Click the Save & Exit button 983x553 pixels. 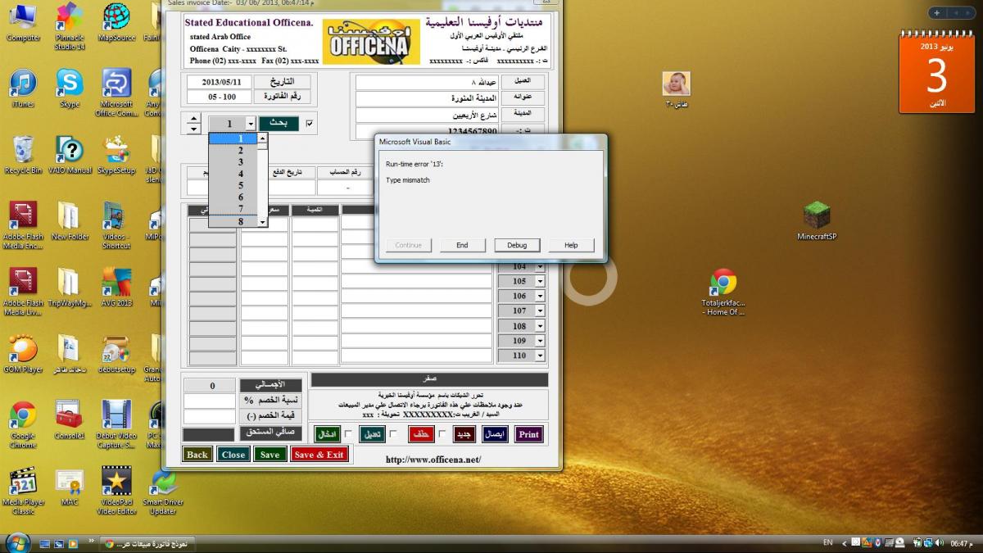click(x=319, y=454)
